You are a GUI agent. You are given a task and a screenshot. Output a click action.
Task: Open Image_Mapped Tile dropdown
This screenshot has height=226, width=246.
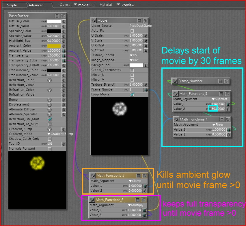[x=134, y=60]
